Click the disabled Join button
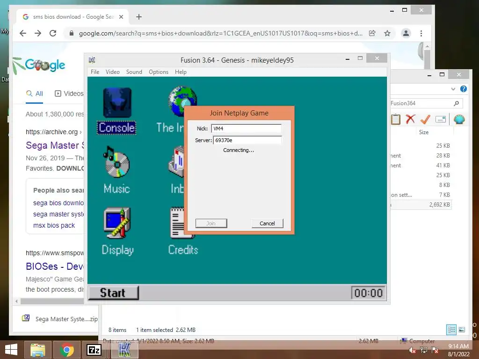Viewport: 479px width, 359px height. [211, 223]
